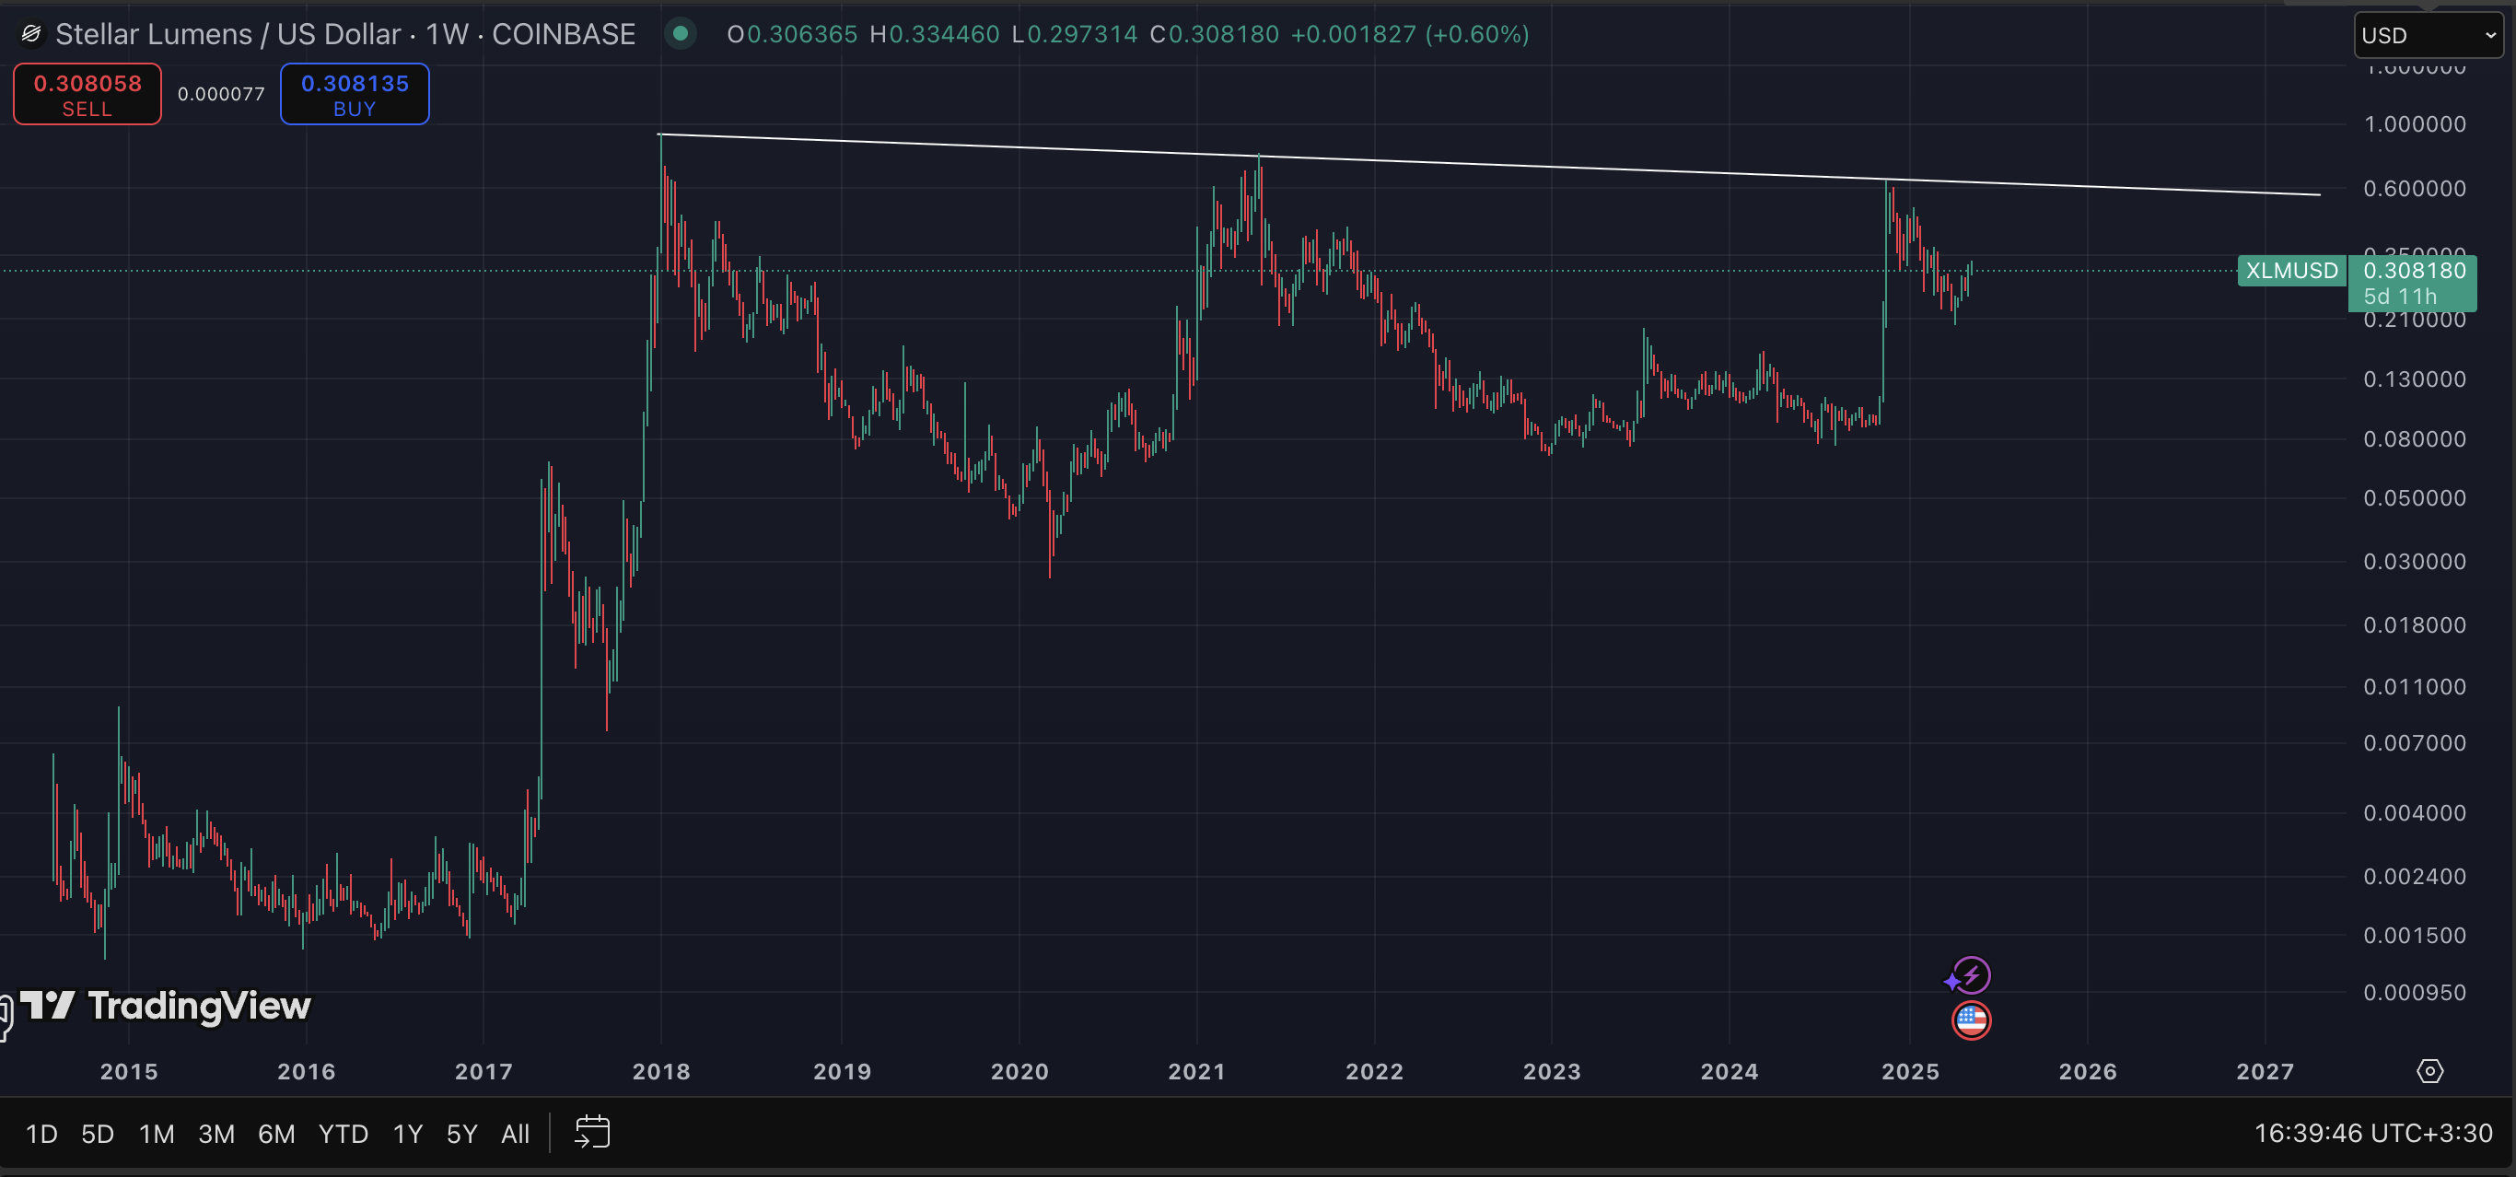Open the go-to-date calendar icon
2516x1177 pixels.
pyautogui.click(x=592, y=1132)
